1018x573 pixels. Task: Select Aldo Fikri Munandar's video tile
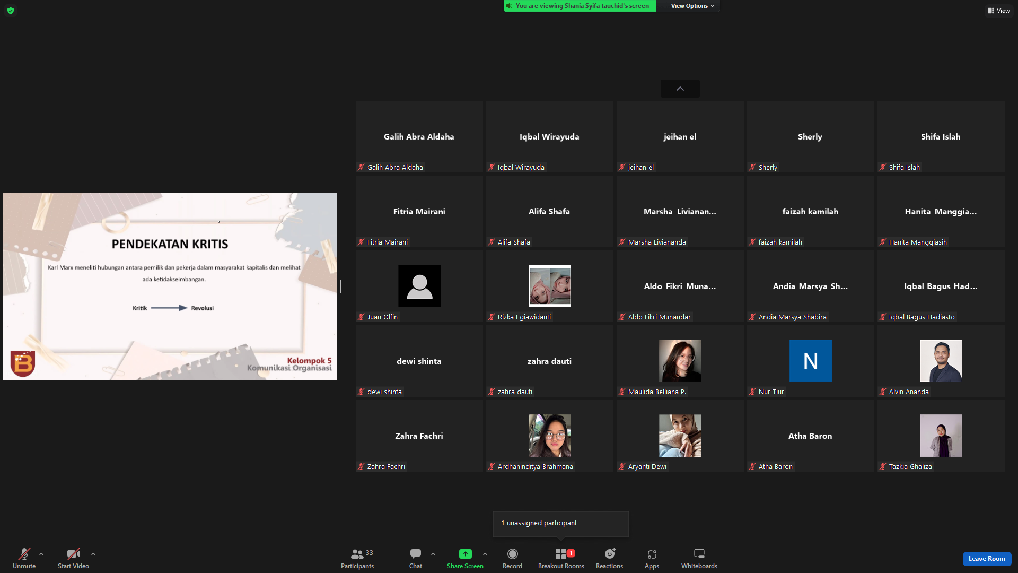680,286
